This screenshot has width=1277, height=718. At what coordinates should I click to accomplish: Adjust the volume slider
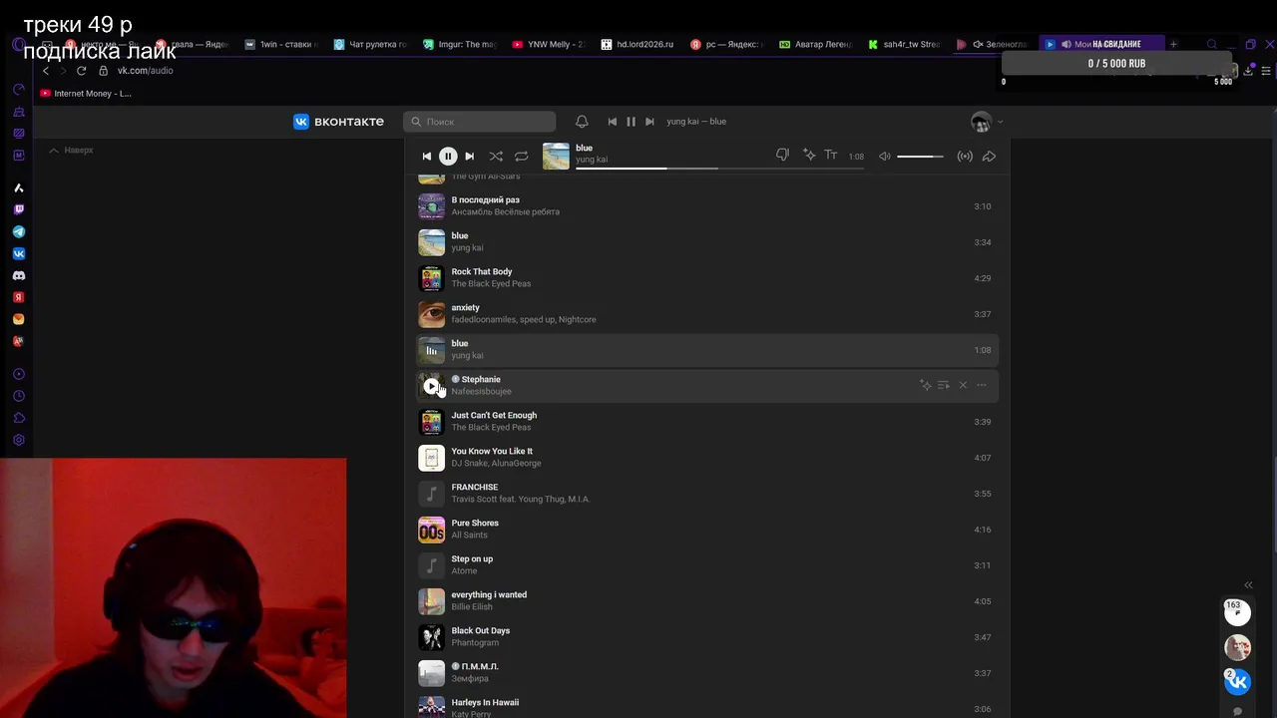(920, 157)
